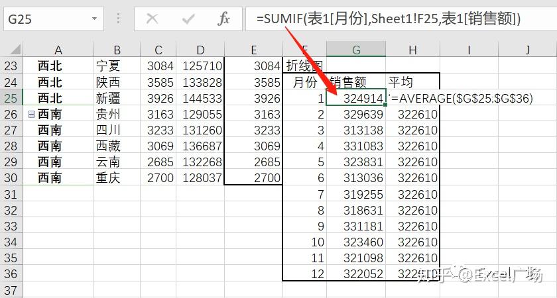557x298 pixels.
Task: Click sales cell 318631
Action: click(356, 210)
